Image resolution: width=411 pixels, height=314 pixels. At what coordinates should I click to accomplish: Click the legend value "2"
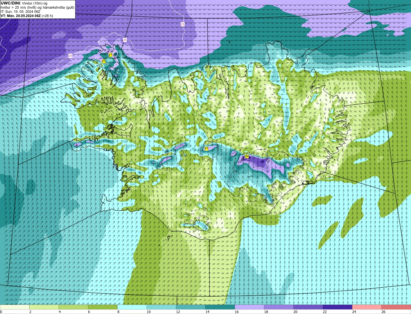point(30,312)
